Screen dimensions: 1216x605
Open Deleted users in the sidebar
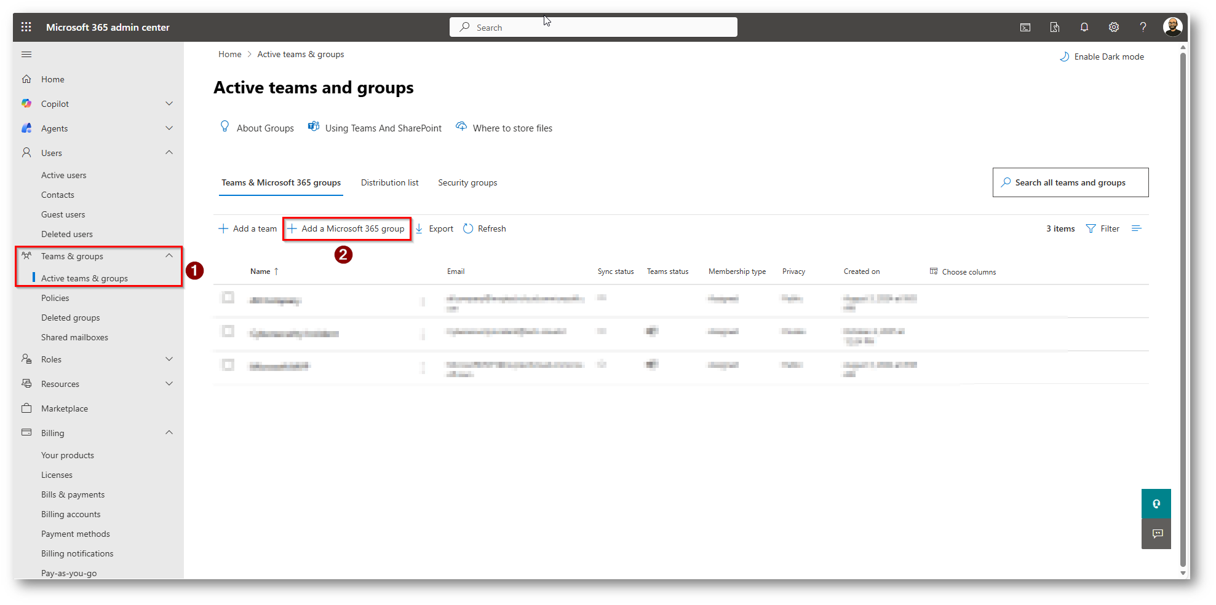(x=67, y=234)
